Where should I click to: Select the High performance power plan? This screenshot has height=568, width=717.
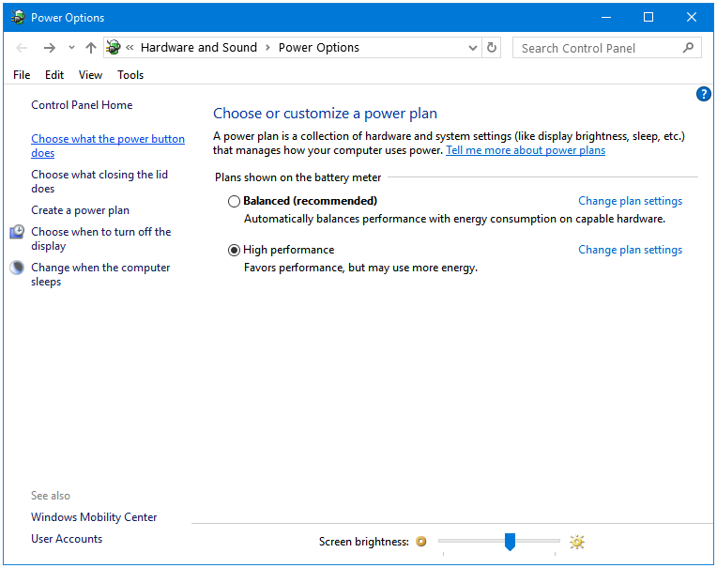(234, 250)
